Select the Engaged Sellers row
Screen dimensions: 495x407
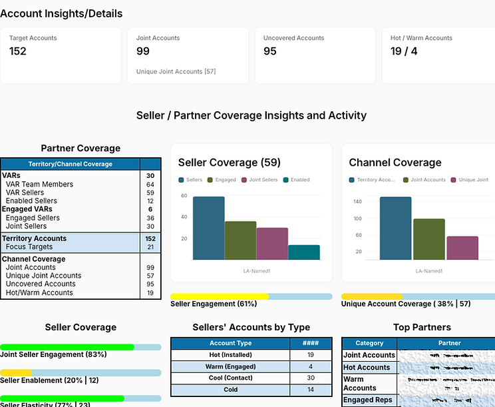(81, 218)
